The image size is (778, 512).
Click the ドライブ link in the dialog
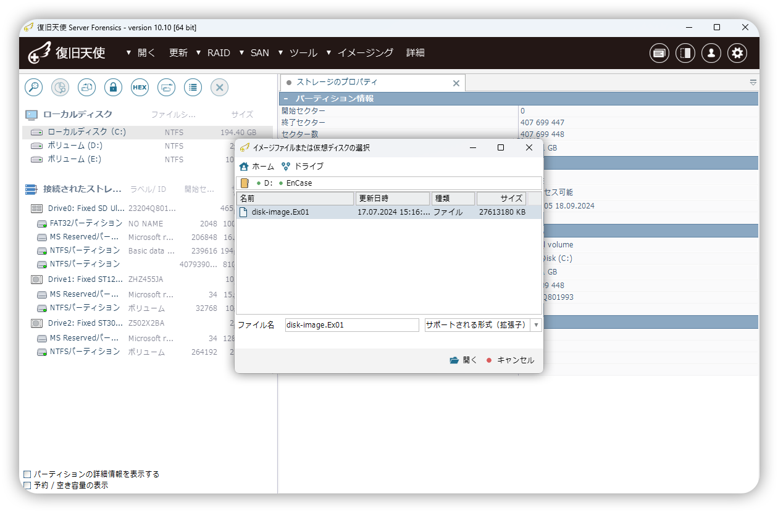point(309,167)
